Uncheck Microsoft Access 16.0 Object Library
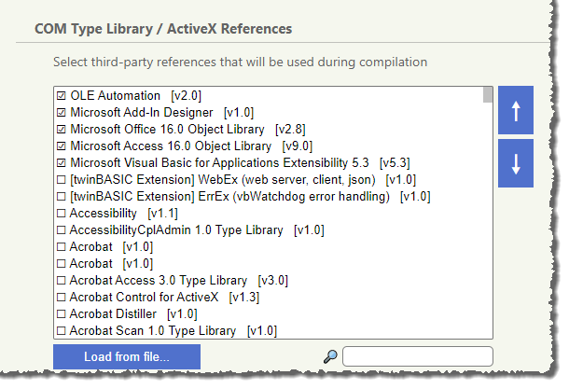Viewport: 569px width, 389px height. (62, 146)
